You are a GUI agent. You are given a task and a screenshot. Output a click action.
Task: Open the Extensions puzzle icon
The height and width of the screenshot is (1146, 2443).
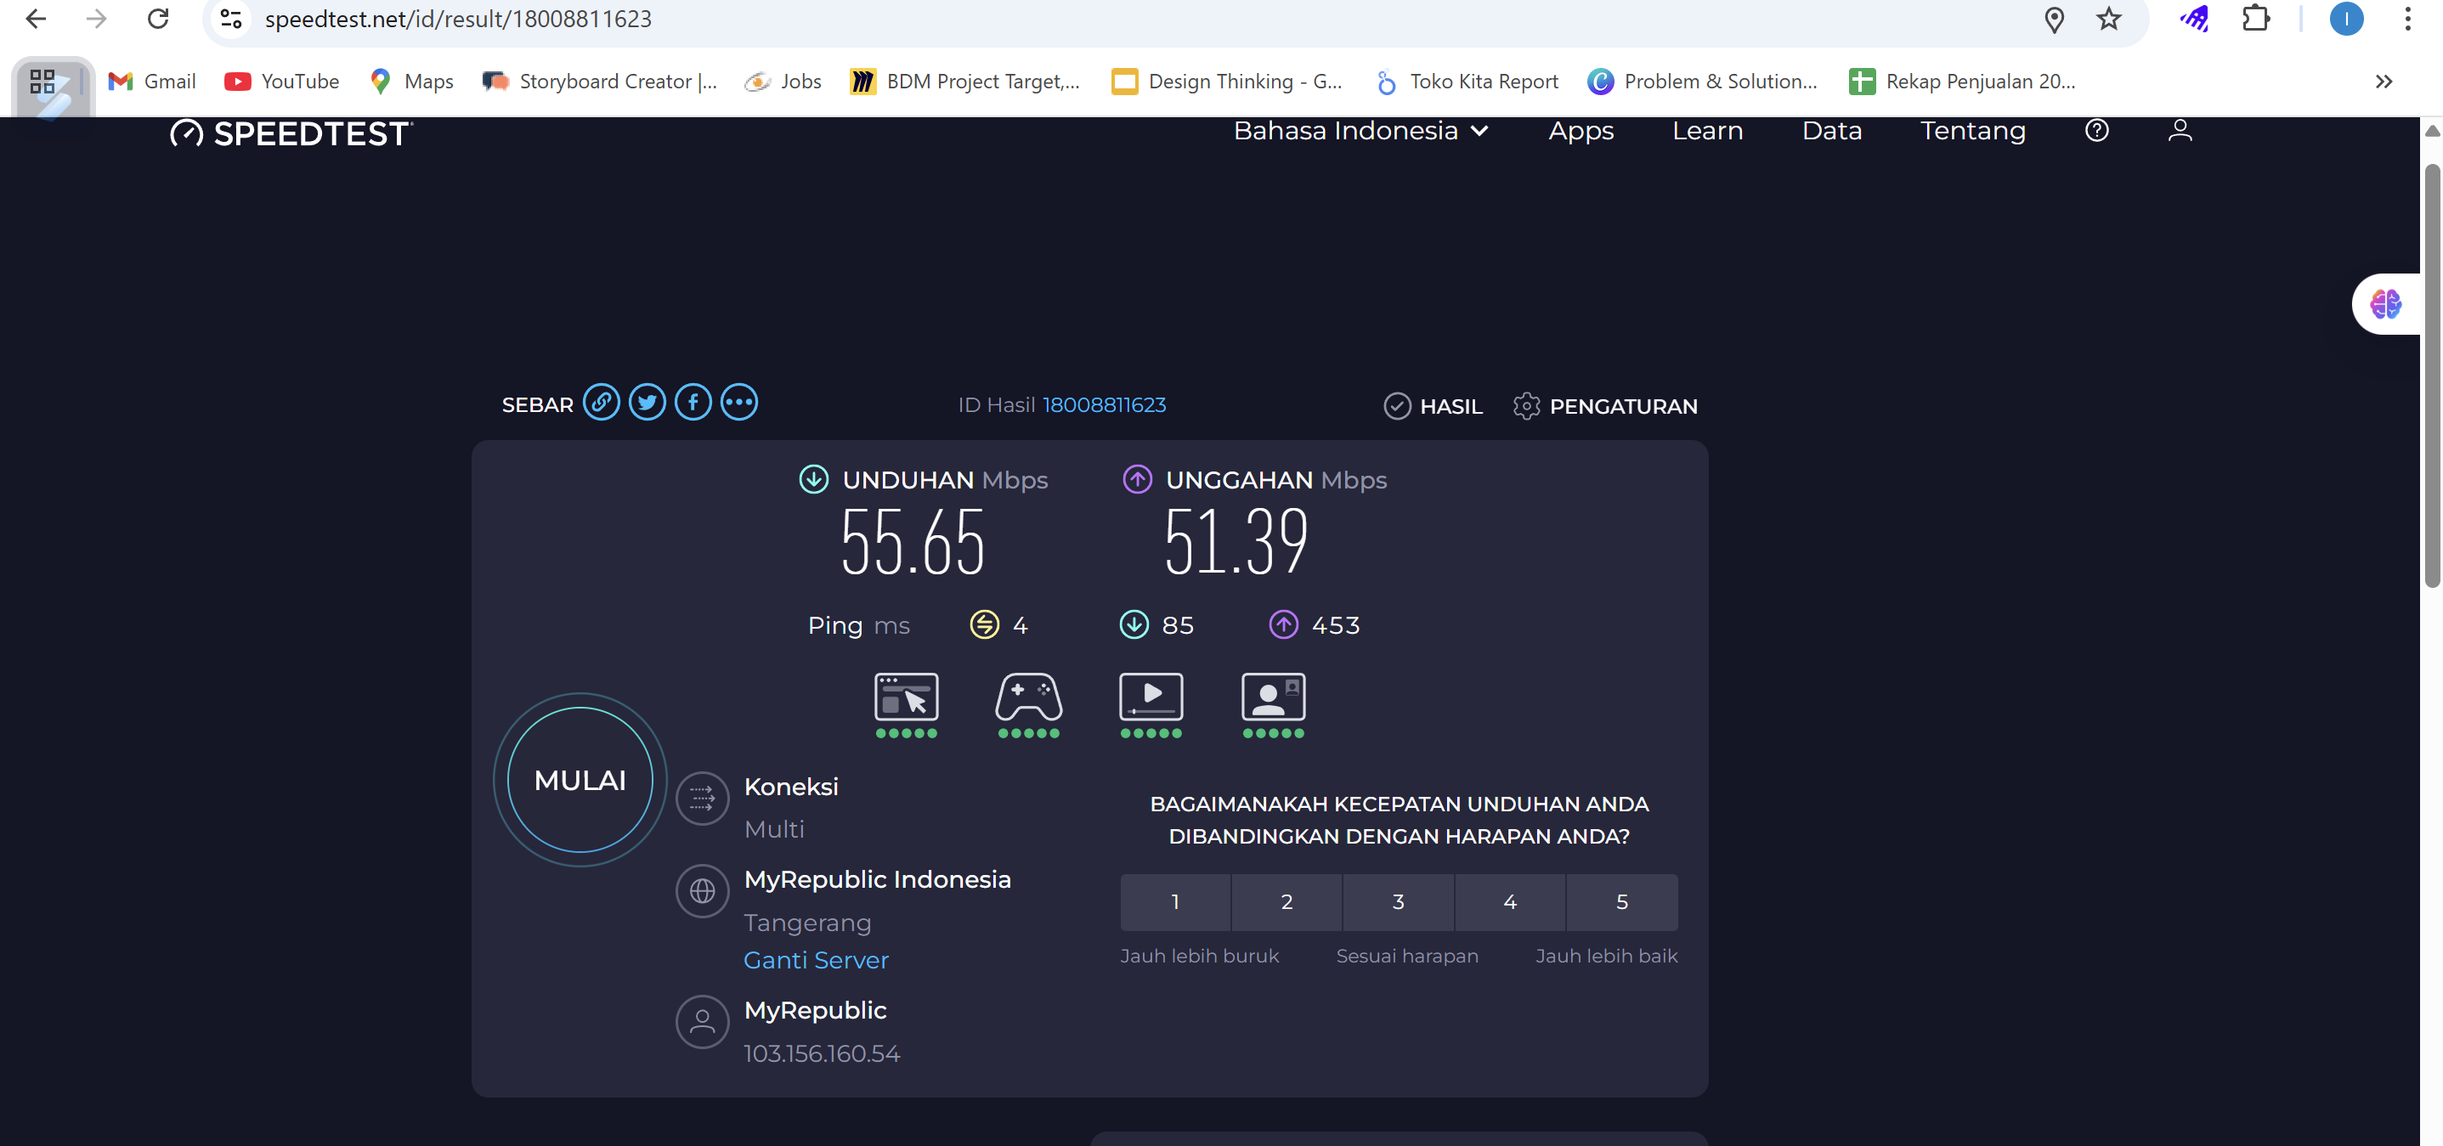pyautogui.click(x=2256, y=19)
